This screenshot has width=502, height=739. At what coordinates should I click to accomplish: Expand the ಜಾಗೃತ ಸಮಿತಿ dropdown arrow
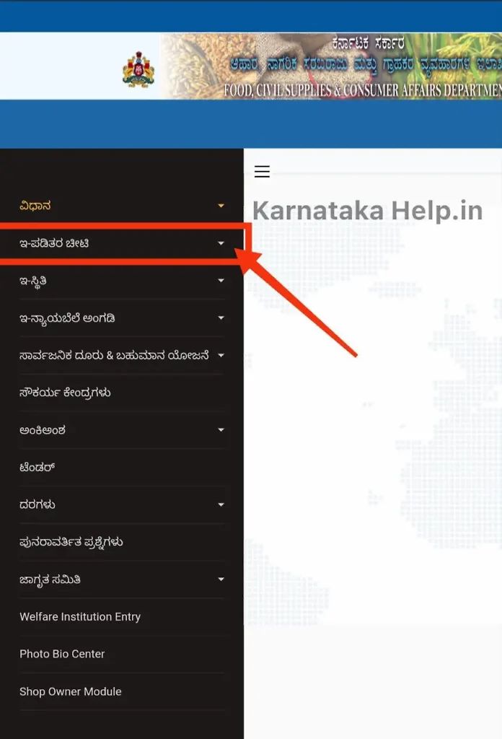[x=221, y=580]
